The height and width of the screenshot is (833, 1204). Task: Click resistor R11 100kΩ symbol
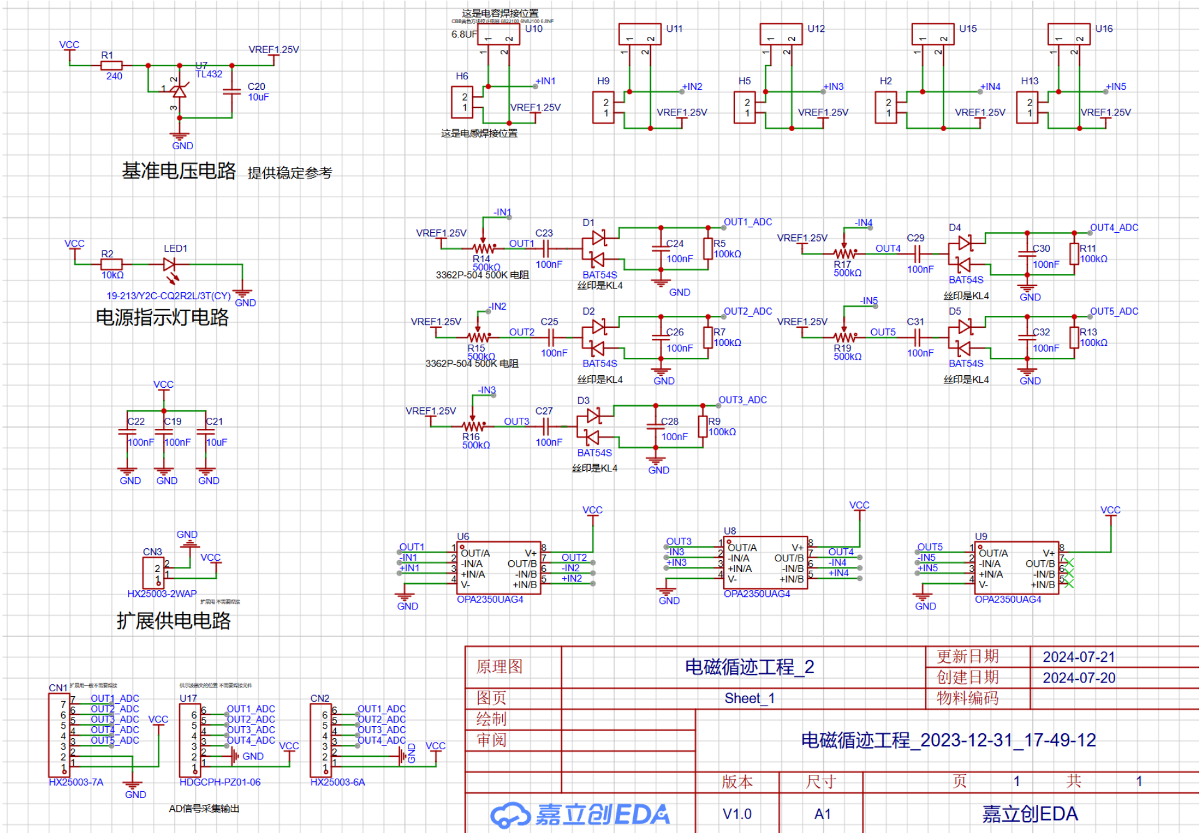(1075, 254)
